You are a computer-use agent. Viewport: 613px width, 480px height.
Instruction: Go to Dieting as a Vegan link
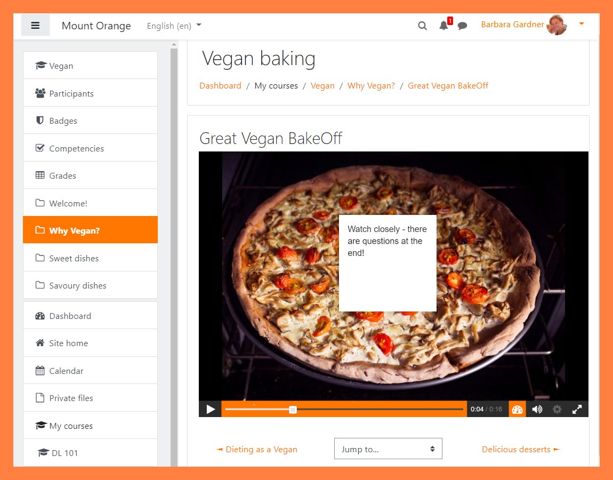pyautogui.click(x=257, y=449)
